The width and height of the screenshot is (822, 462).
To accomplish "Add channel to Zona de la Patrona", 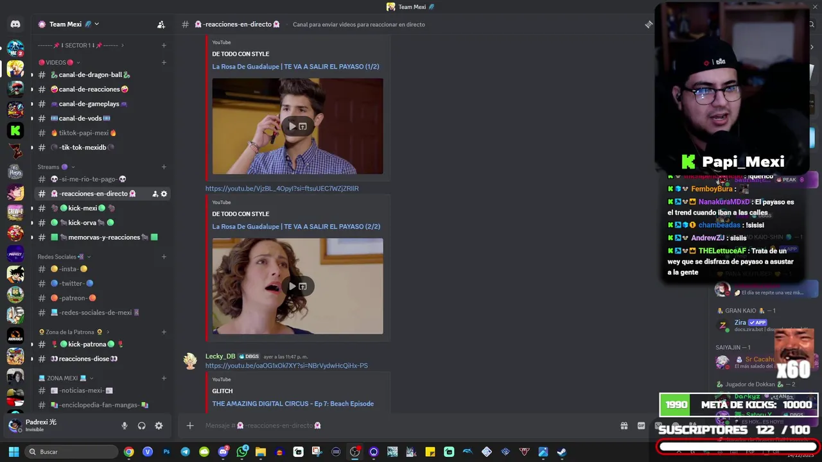I will pos(164,332).
